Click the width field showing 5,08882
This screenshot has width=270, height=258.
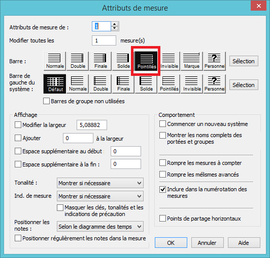(x=92, y=125)
